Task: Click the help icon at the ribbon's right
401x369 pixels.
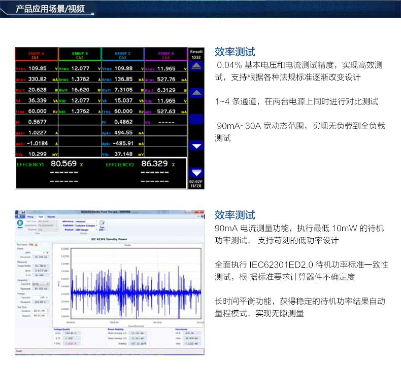Action: [x=203, y=216]
